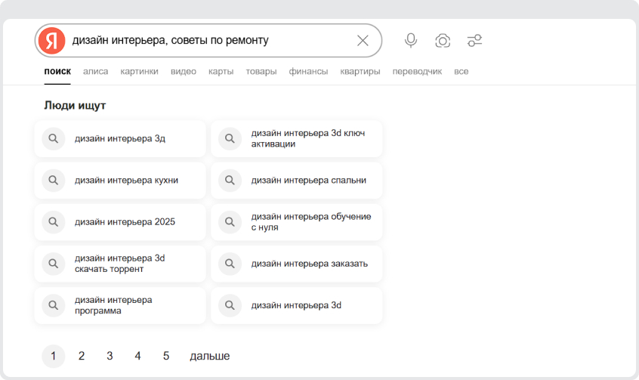Open the «квартиры» tab
The width and height of the screenshot is (639, 380).
pos(360,71)
